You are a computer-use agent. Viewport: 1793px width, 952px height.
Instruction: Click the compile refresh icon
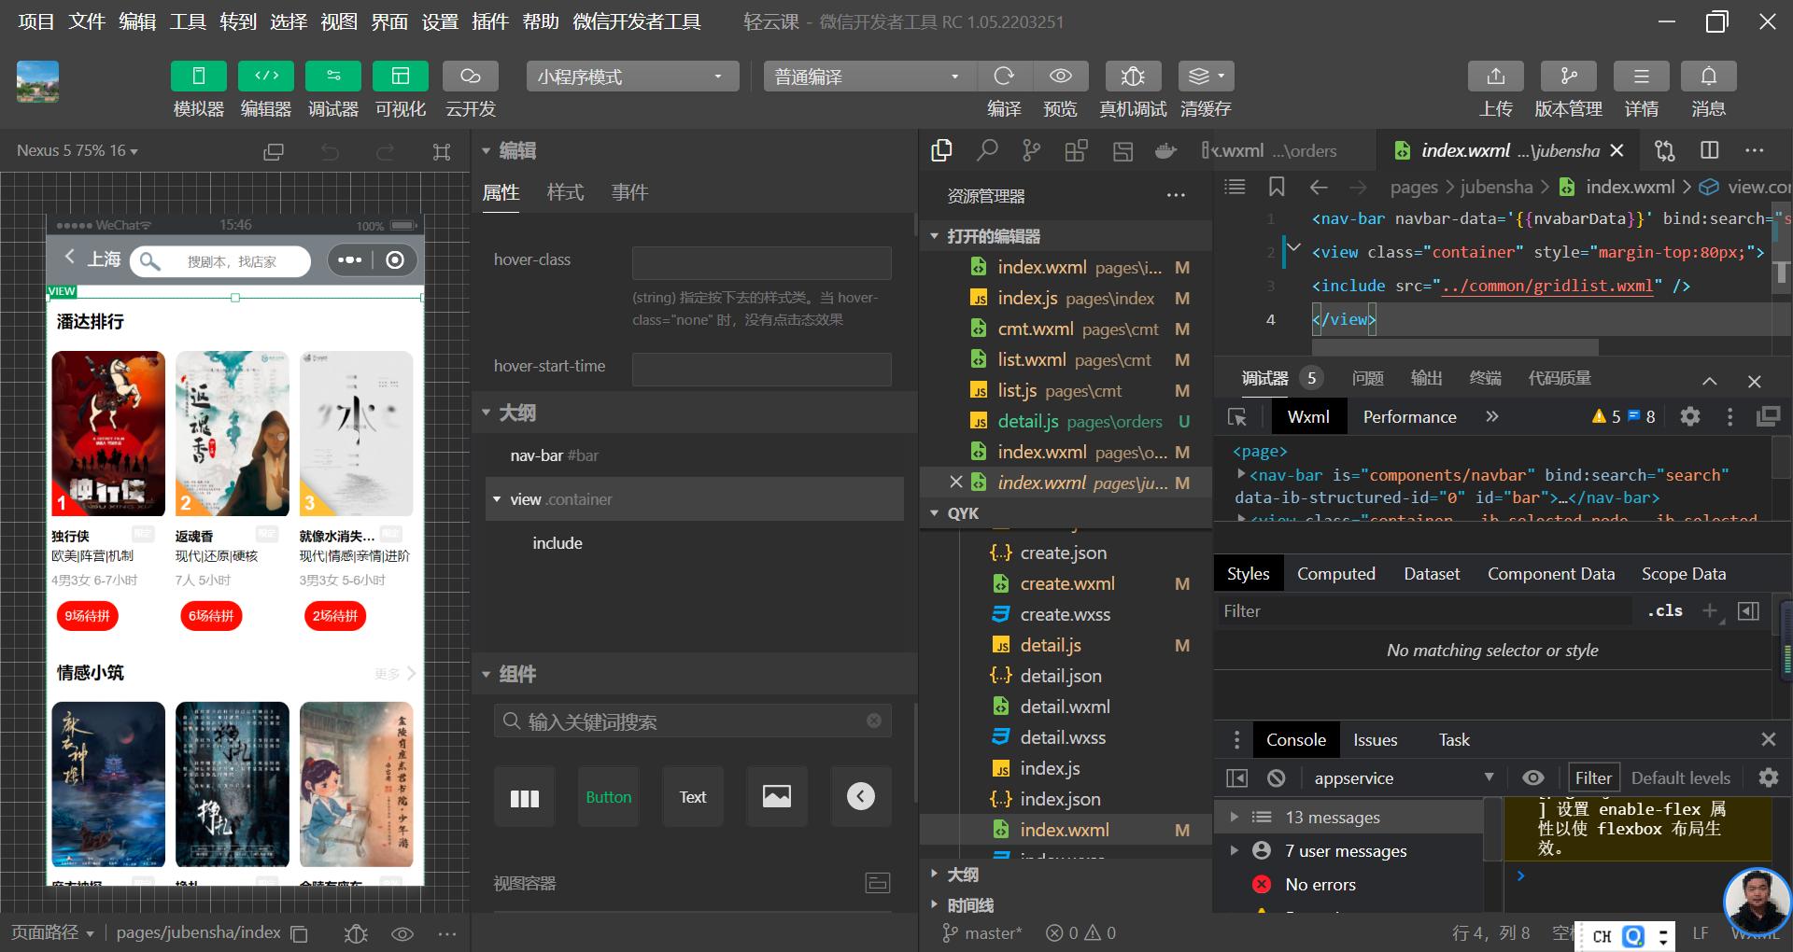(1004, 77)
